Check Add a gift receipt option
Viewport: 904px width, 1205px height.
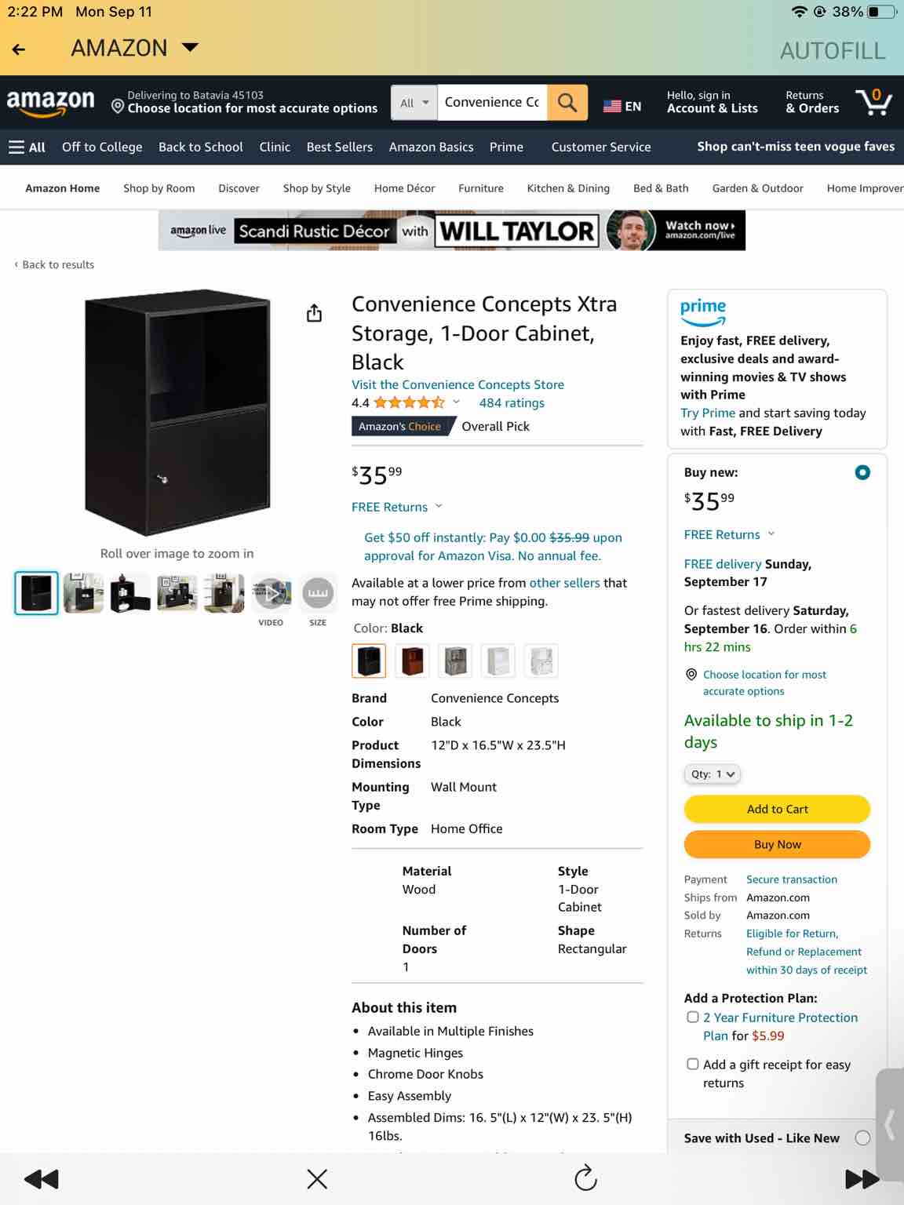pyautogui.click(x=693, y=1065)
